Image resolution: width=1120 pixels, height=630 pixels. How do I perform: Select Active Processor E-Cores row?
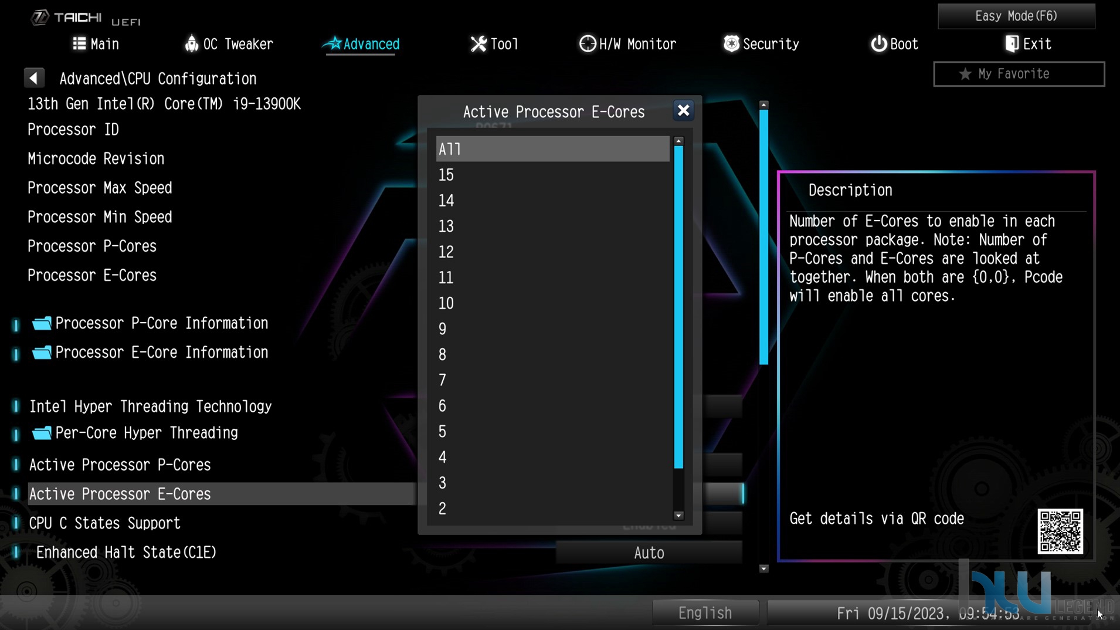coord(222,494)
